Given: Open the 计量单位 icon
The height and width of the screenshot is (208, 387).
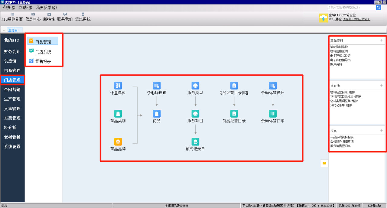Looking at the screenshot, I should pyautogui.click(x=118, y=86).
